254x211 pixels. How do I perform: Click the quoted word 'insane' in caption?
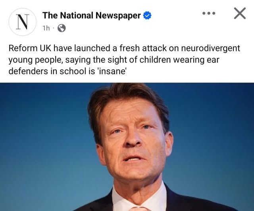tap(112, 71)
